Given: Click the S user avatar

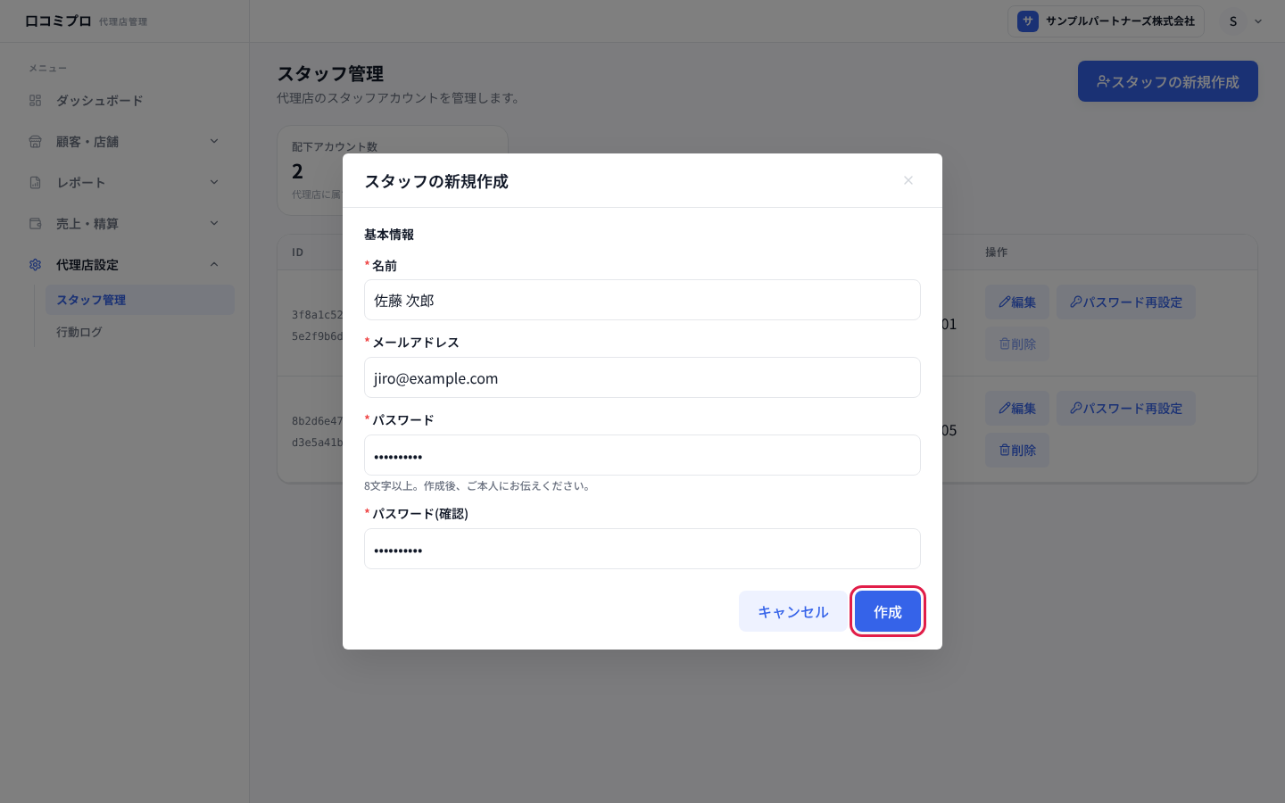Looking at the screenshot, I should tap(1233, 21).
